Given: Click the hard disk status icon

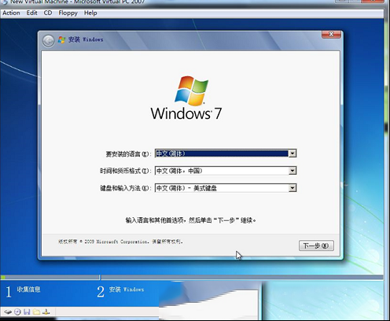Looking at the screenshot, I should point(8,312).
